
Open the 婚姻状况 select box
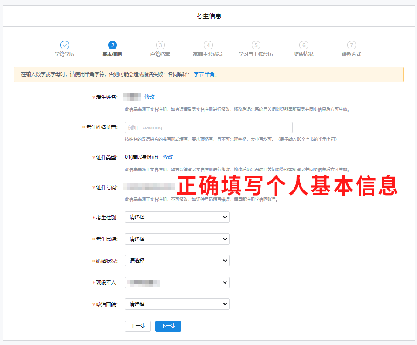[177, 261]
